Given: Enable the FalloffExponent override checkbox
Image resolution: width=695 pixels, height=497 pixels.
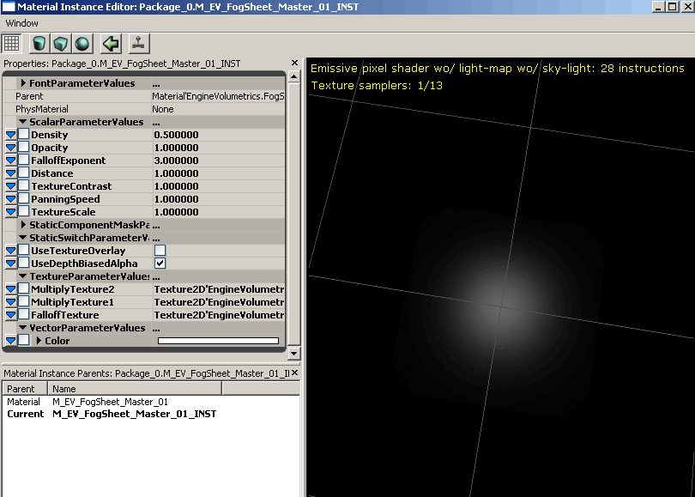Looking at the screenshot, I should point(24,160).
